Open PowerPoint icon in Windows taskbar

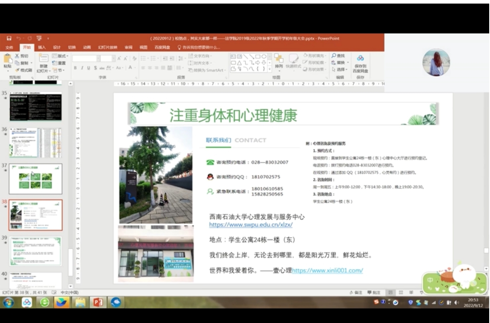tap(98, 302)
